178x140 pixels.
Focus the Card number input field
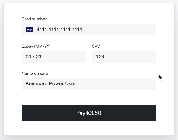[x=89, y=30]
